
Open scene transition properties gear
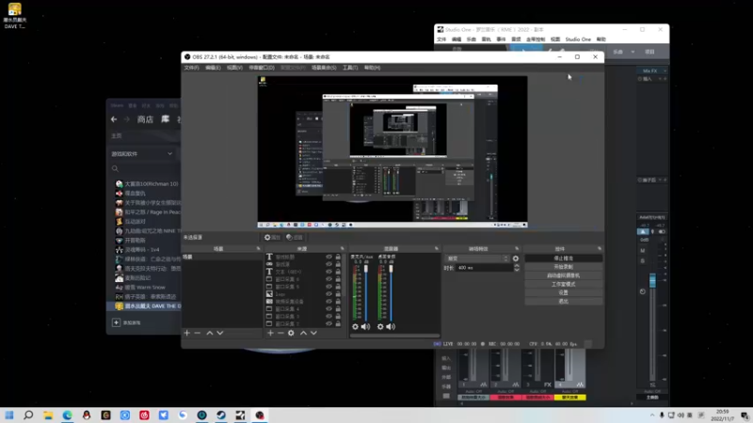point(516,258)
